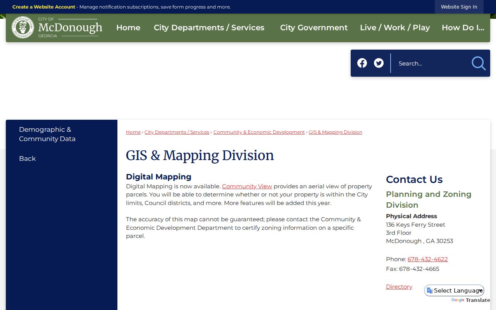Click the GIS & Mapping Division page title
This screenshot has width=496, height=310.
[x=200, y=155]
